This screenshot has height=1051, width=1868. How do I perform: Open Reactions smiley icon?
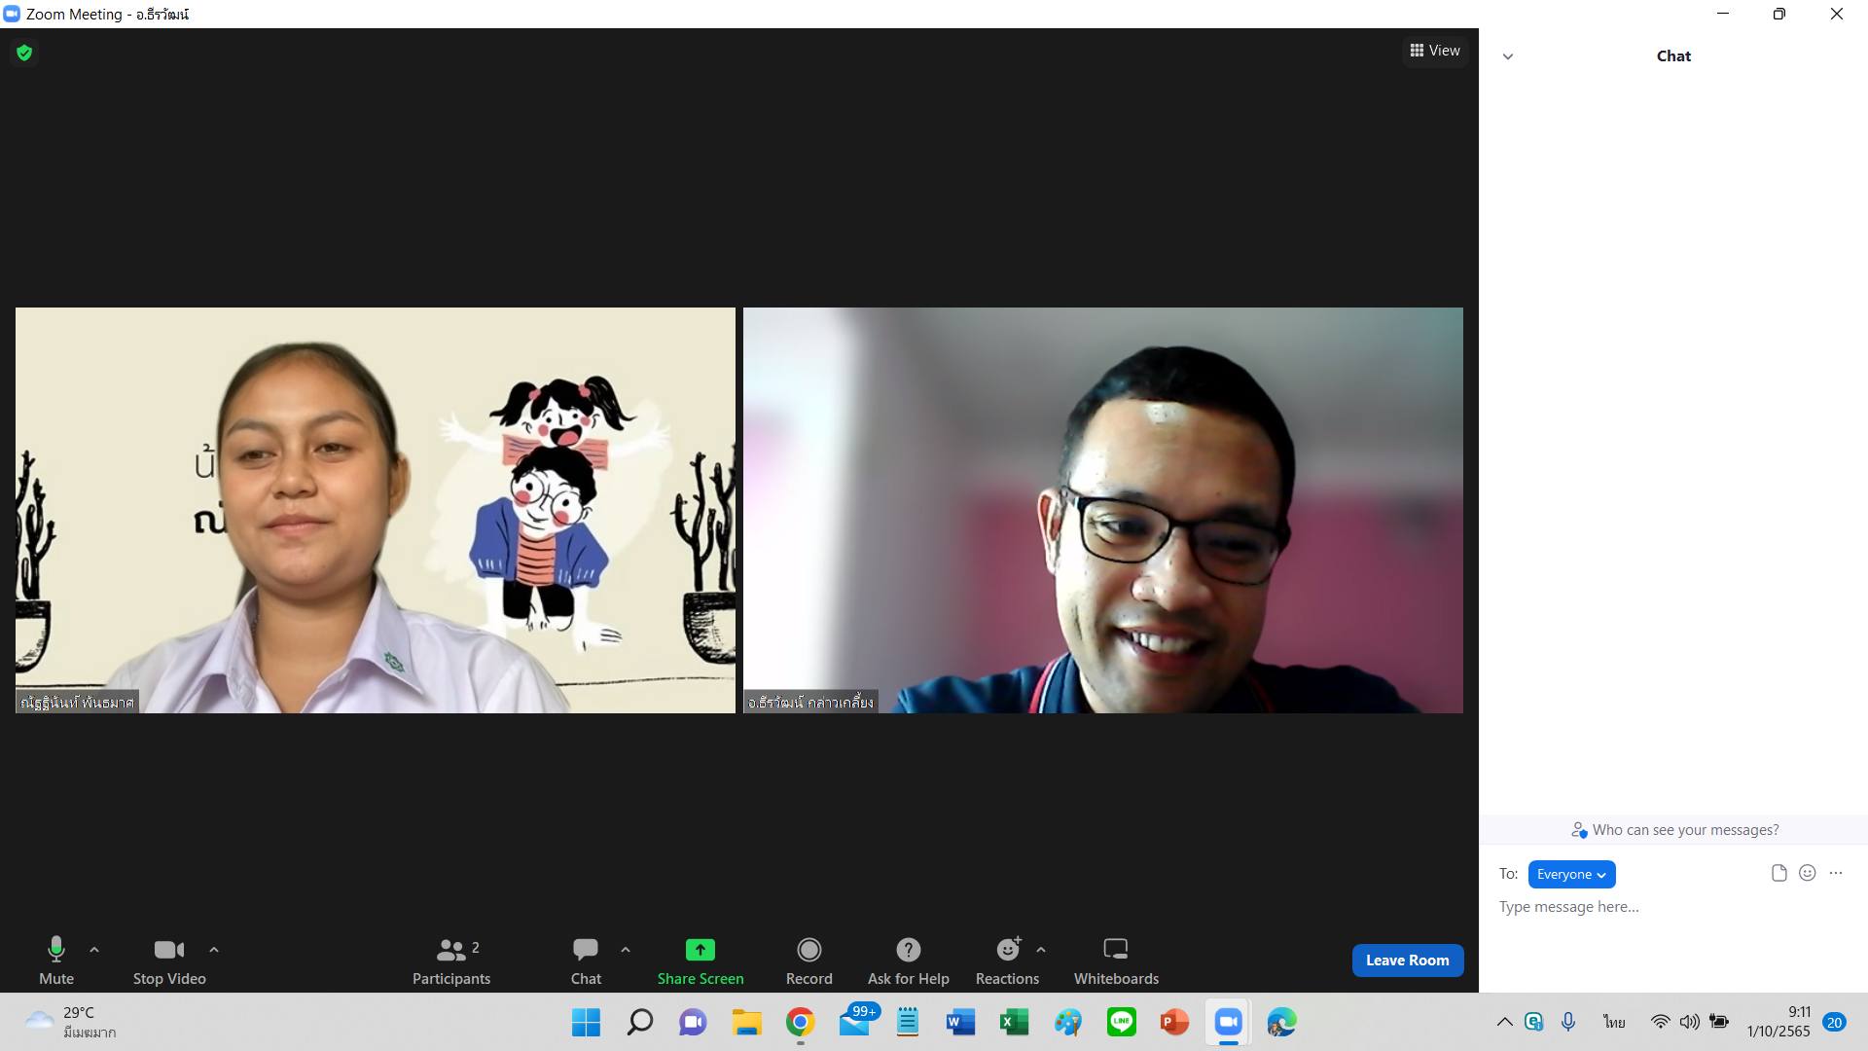(x=1008, y=949)
